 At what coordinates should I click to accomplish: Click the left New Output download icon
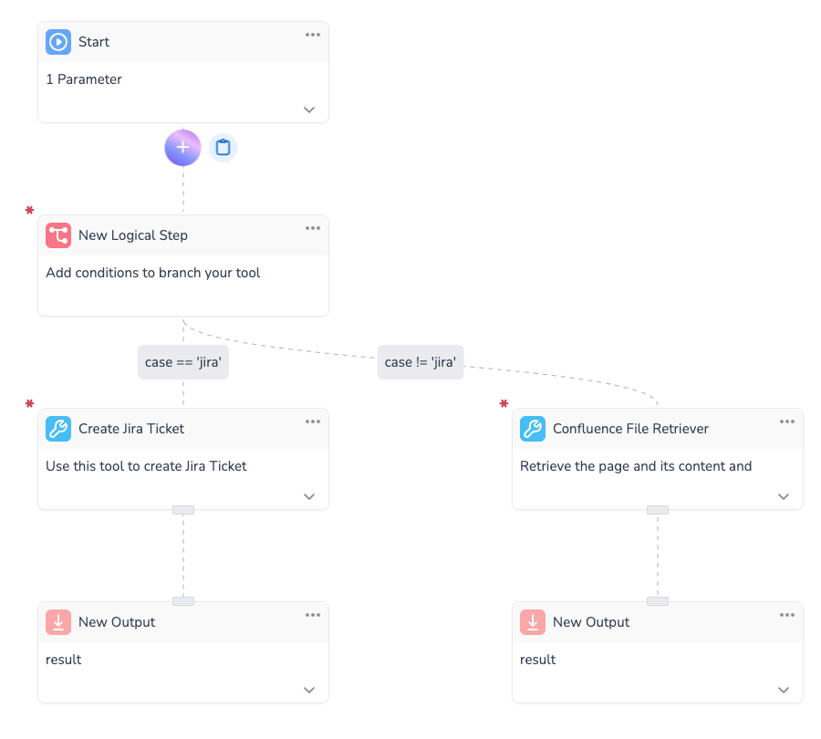pos(58,622)
